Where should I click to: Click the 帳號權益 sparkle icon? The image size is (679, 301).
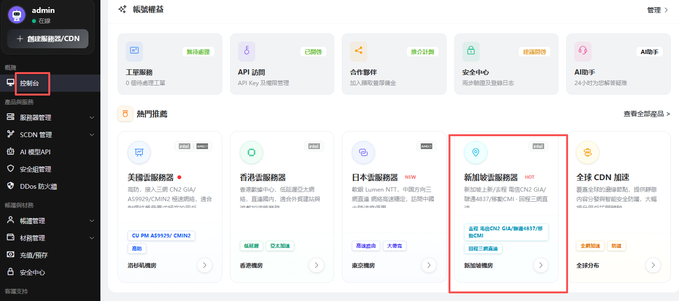(x=123, y=9)
